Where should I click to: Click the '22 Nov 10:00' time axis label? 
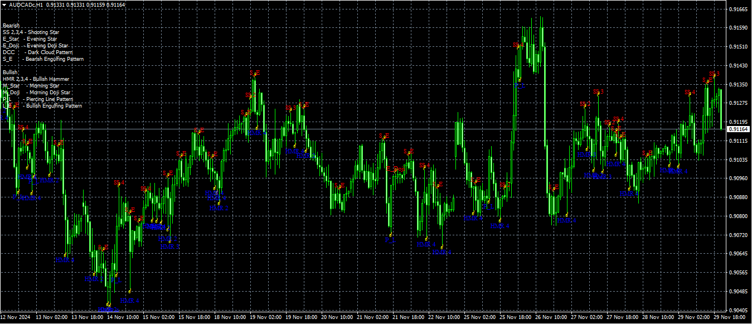(444, 317)
